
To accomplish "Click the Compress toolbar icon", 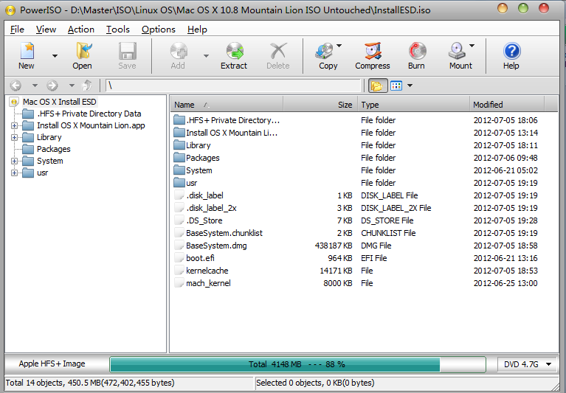I will pyautogui.click(x=373, y=51).
